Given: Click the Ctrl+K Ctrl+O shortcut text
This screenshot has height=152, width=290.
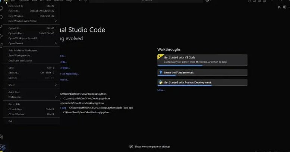Looking at the screenshot, I should pyautogui.click(x=47, y=33).
